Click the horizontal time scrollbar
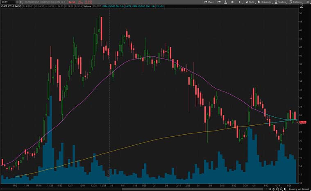This screenshot has height=191, width=311. [193, 189]
